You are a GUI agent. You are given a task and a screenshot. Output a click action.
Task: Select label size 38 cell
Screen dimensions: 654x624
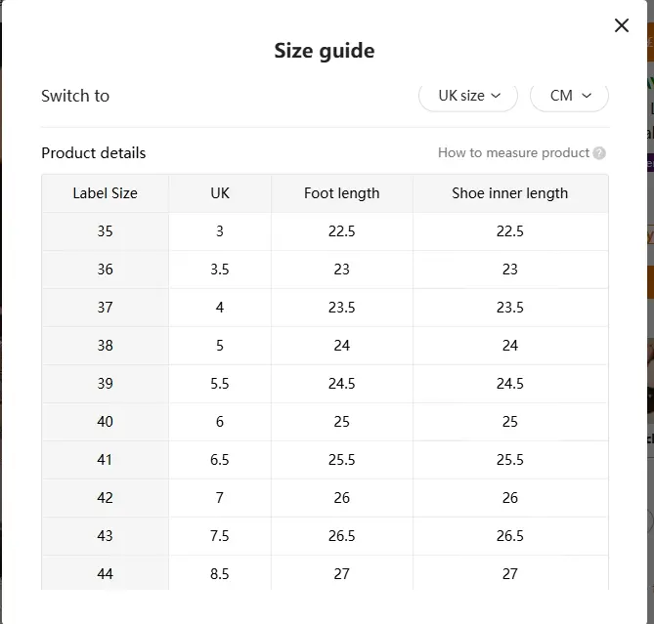click(x=106, y=346)
